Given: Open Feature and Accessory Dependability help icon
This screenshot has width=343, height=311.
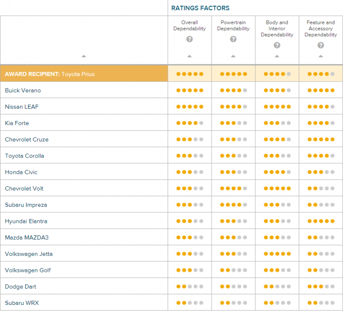Looking at the screenshot, I should 321,45.
